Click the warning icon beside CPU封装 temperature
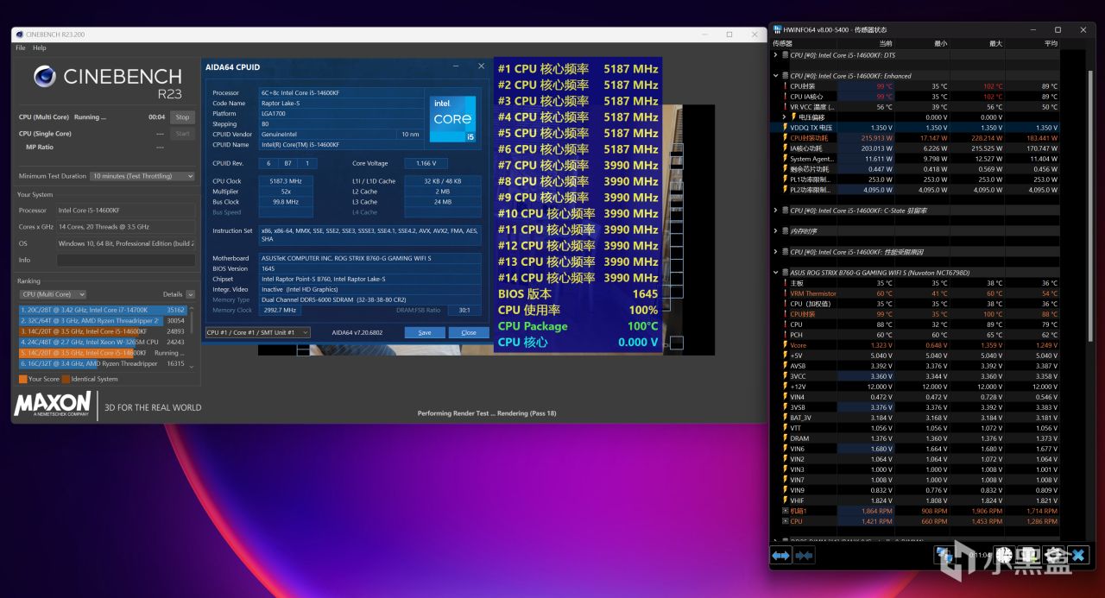 (x=785, y=85)
